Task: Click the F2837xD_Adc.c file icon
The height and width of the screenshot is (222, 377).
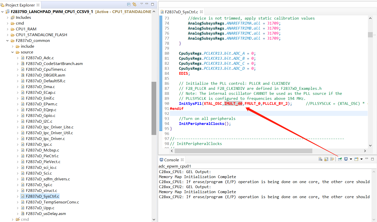Action: [x=23, y=58]
